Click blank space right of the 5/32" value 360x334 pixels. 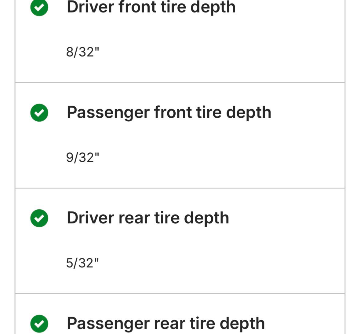(x=214, y=263)
